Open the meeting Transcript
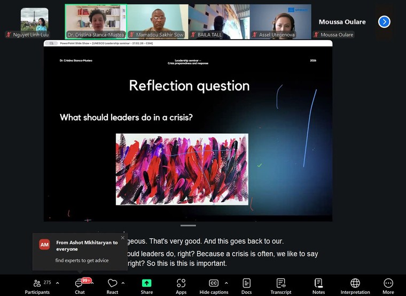Image resolution: width=406 pixels, height=296 pixels. (x=280, y=286)
